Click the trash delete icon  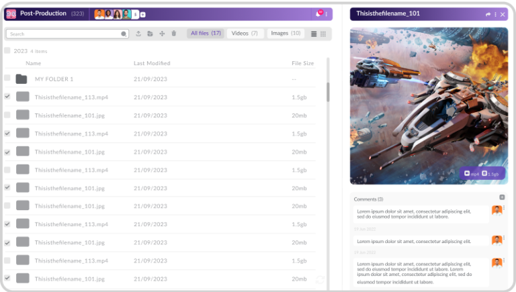pyautogui.click(x=173, y=34)
